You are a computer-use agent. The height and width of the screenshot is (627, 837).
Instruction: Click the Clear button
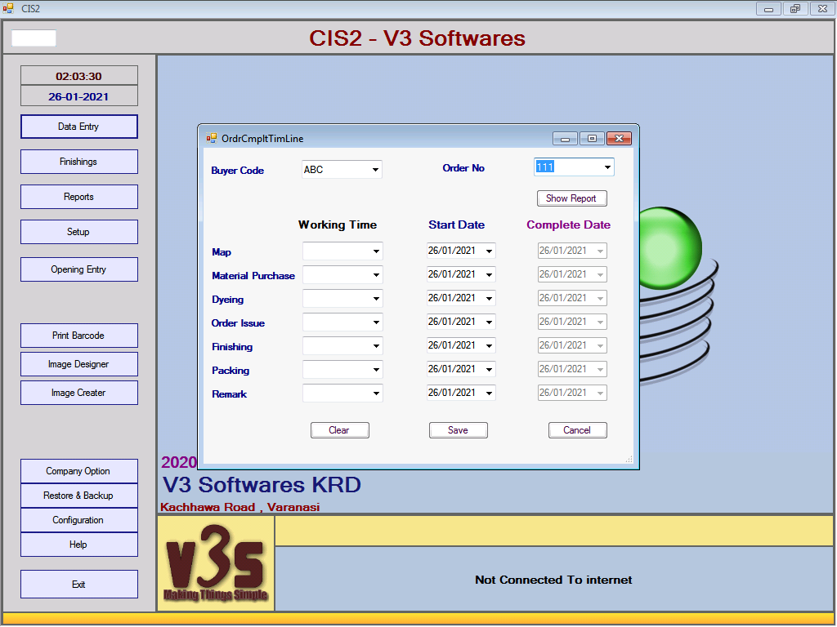tap(339, 430)
